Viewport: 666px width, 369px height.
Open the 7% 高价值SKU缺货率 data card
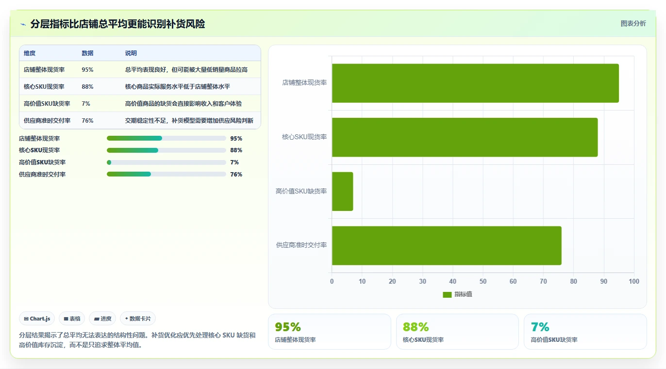[585, 332]
